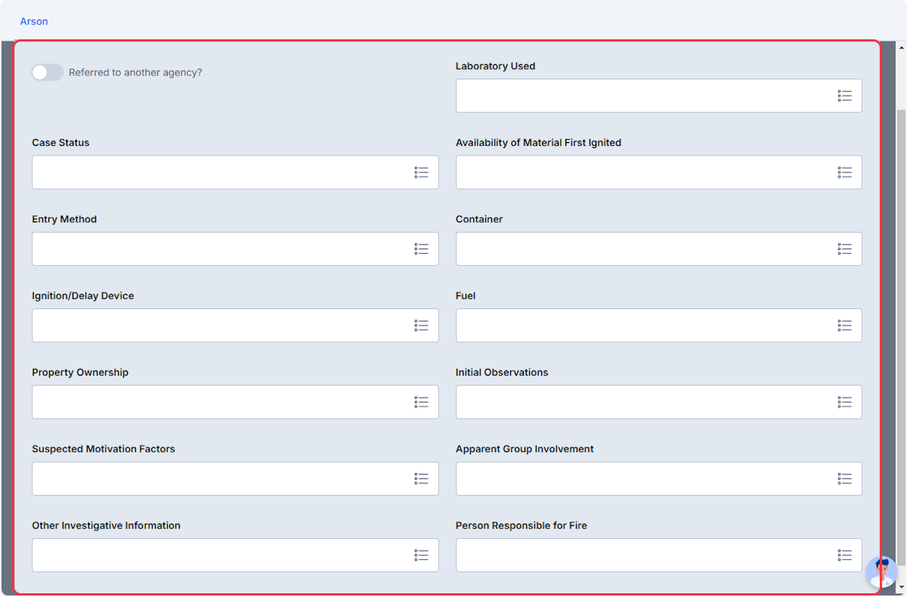Viewport: 907px width, 597px height.
Task: Toggle the Referred to another agency switch
Action: pos(47,73)
